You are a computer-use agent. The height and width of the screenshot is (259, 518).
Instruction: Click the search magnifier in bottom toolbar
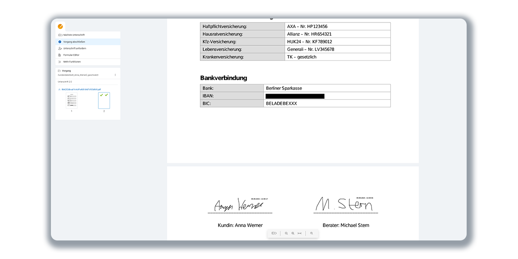(312, 233)
